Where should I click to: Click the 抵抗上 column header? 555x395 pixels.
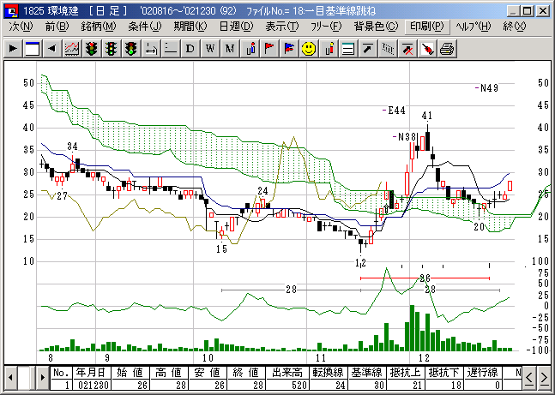[x=406, y=373]
